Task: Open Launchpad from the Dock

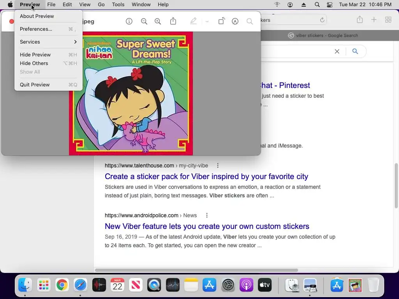Action: point(44,285)
